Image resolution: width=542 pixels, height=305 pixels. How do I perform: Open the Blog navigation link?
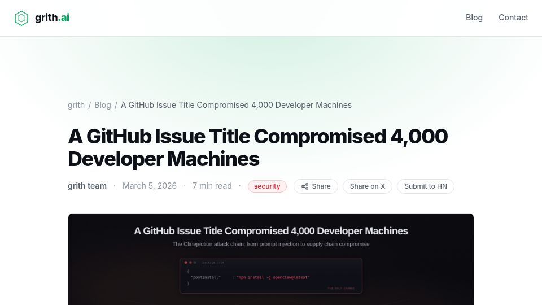474,18
